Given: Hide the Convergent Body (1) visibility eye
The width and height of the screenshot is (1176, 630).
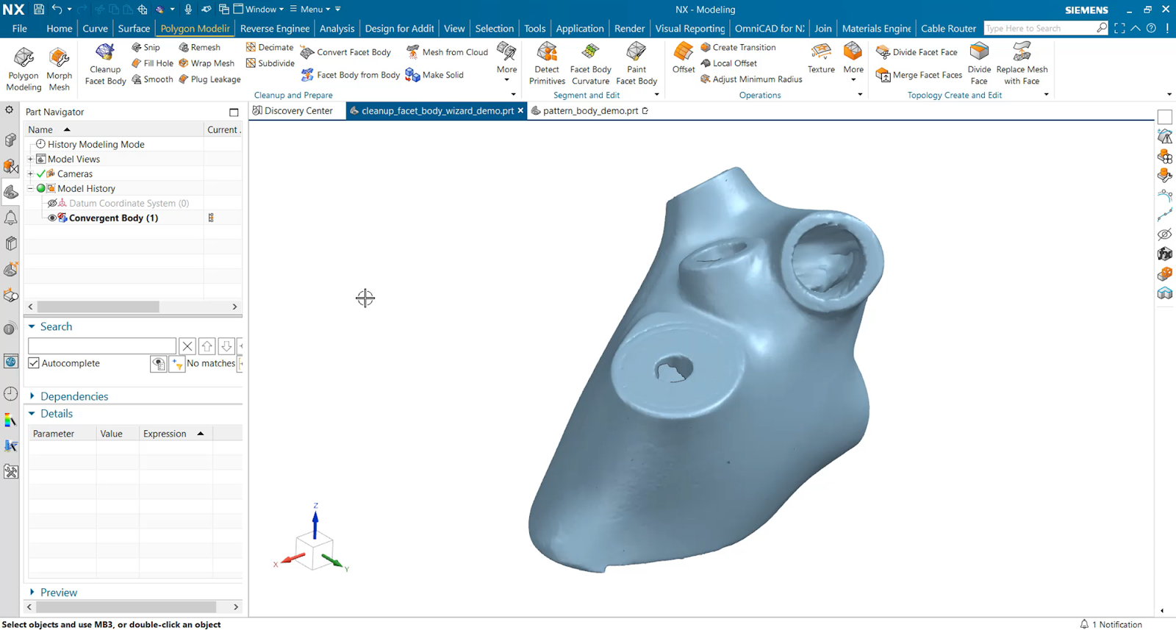Looking at the screenshot, I should (x=52, y=218).
